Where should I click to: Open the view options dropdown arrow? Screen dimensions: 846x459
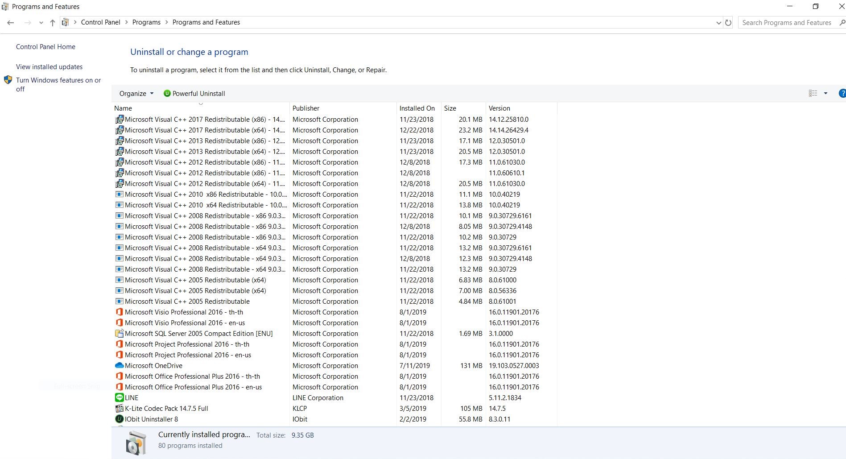tap(825, 93)
